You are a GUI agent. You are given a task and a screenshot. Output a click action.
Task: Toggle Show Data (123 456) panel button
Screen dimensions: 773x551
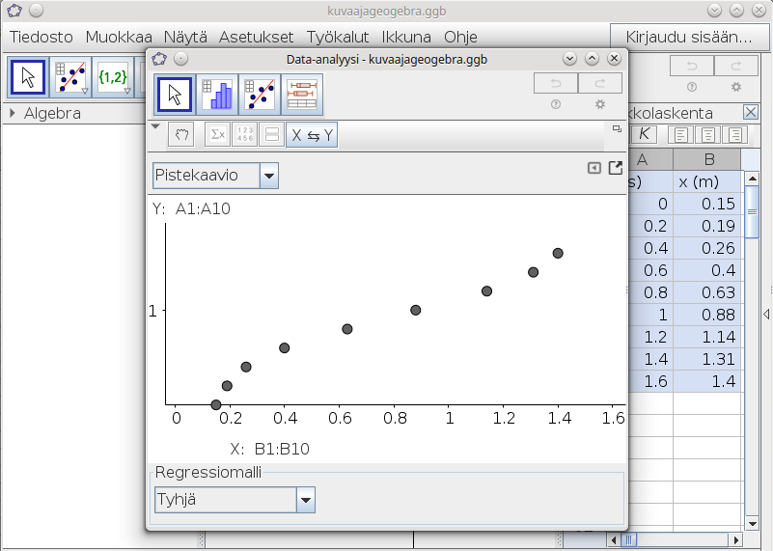[245, 135]
